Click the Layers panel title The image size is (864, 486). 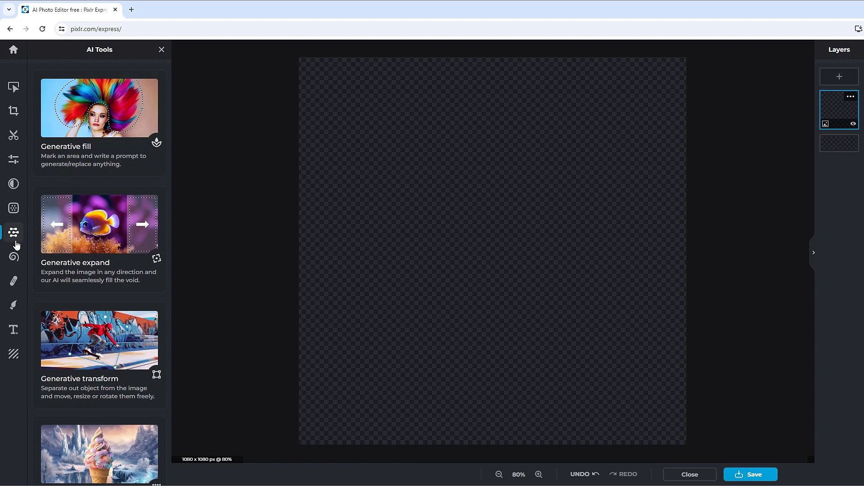click(839, 49)
